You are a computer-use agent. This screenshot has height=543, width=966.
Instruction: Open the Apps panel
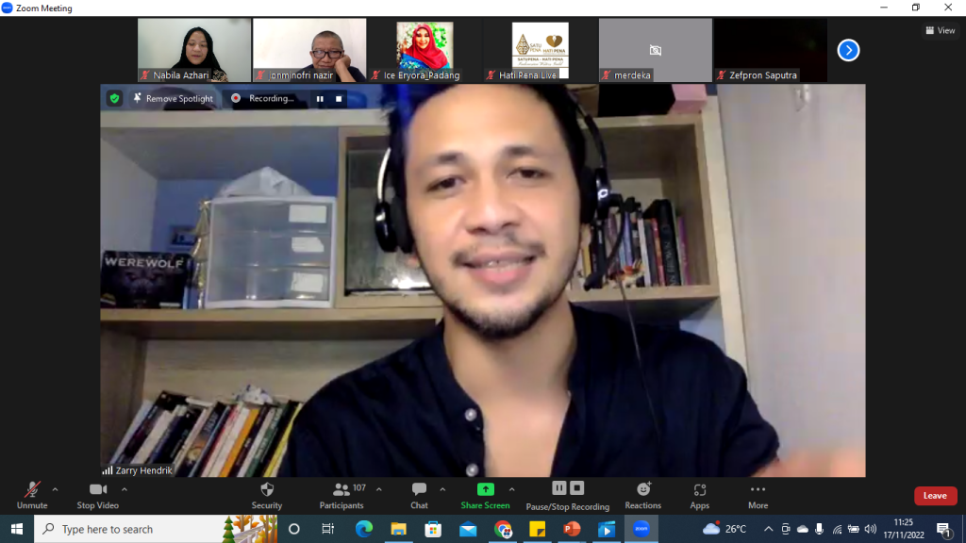[699, 496]
